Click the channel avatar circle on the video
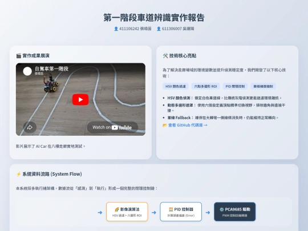Image resolution: width=308 pixels, height=231 pixels. pyautogui.click(x=27, y=71)
